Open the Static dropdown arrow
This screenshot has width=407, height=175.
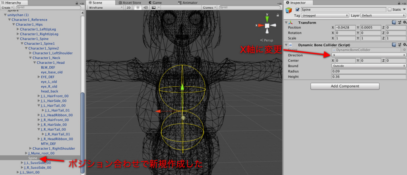[404, 10]
